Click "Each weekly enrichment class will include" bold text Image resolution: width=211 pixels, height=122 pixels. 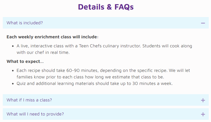pos(51,37)
